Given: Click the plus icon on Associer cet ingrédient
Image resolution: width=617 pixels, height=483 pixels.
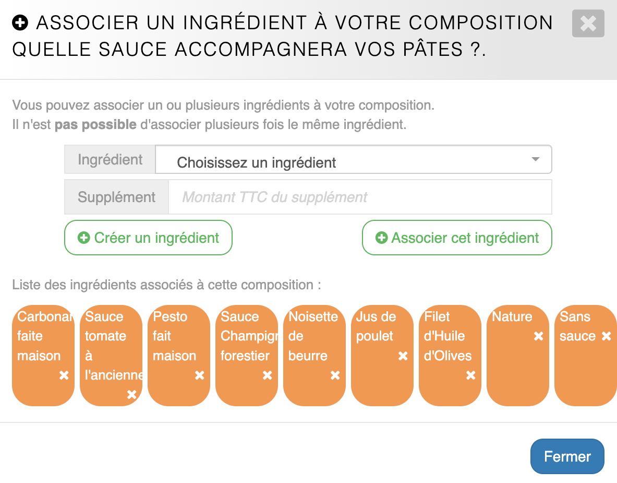Looking at the screenshot, I should (381, 238).
